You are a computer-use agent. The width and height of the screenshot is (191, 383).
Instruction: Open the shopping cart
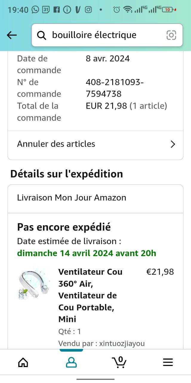[x=119, y=362]
